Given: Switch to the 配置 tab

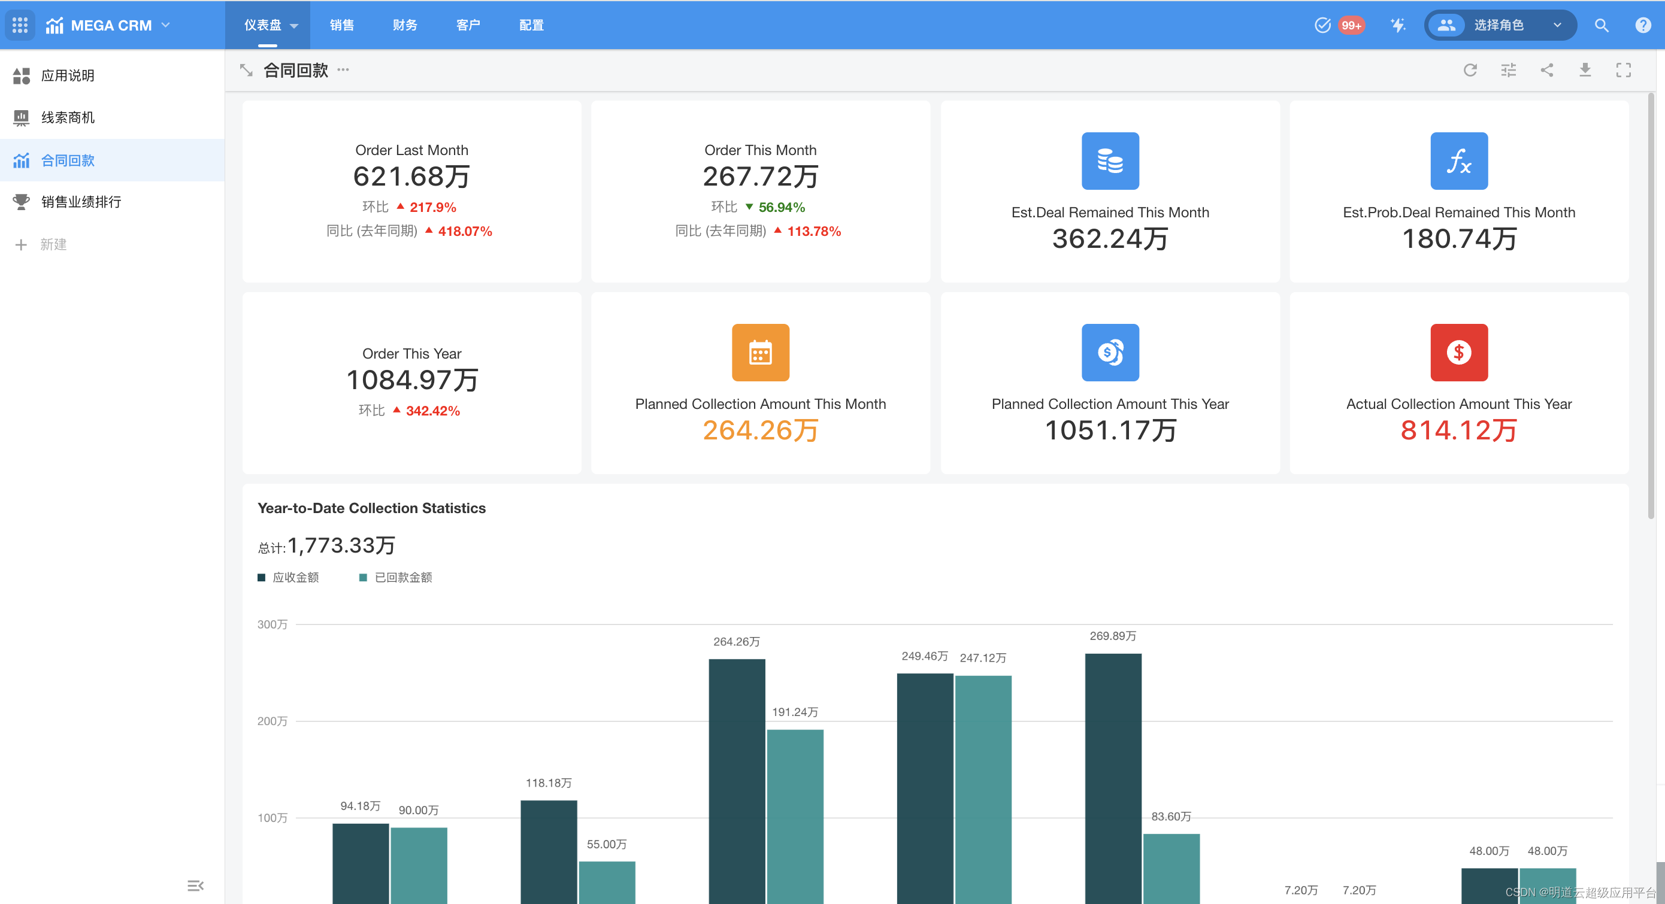Looking at the screenshot, I should 531,25.
